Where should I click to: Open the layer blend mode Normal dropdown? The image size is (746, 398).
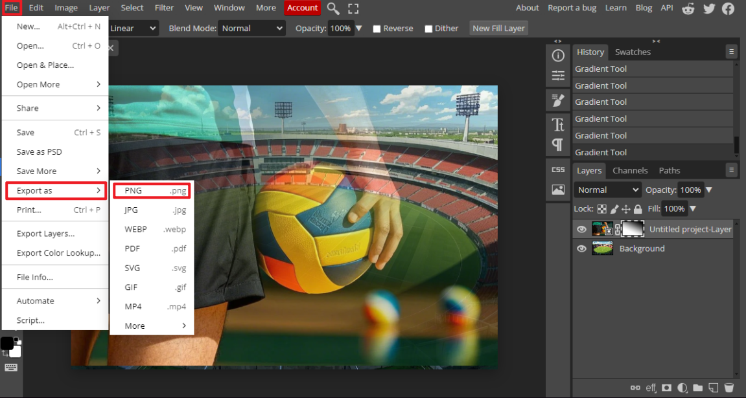click(x=607, y=190)
